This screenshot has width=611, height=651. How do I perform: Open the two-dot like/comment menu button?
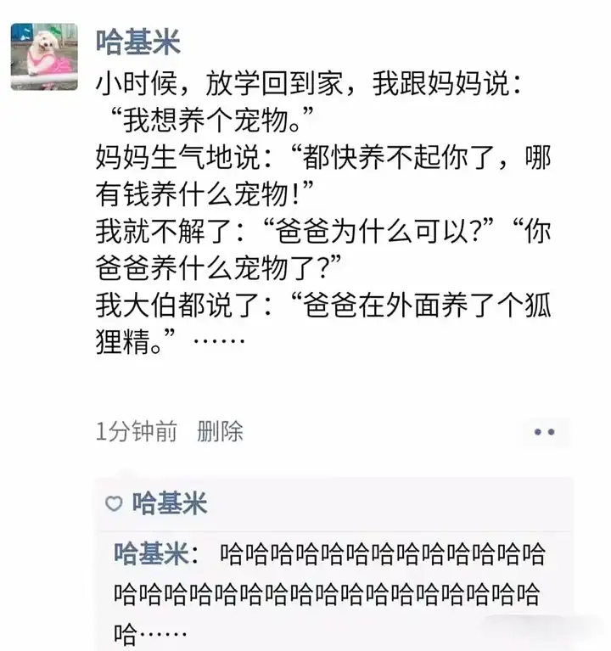[544, 432]
